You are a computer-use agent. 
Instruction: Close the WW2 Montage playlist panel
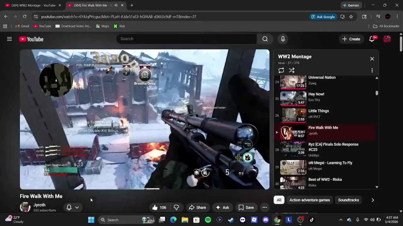tap(372, 59)
